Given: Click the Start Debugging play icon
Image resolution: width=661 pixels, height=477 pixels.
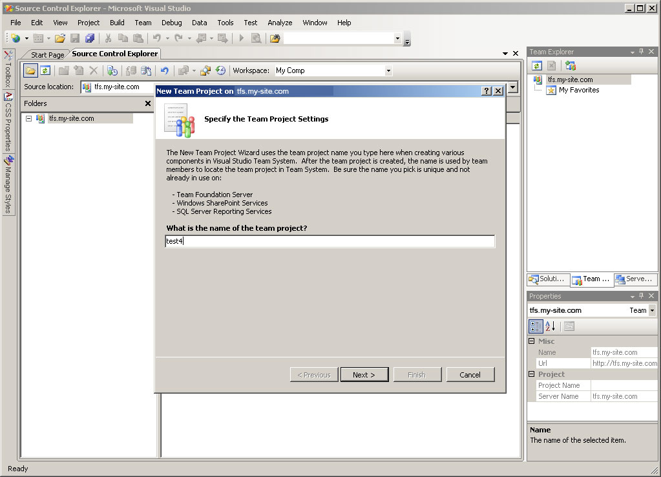Looking at the screenshot, I should pyautogui.click(x=242, y=38).
